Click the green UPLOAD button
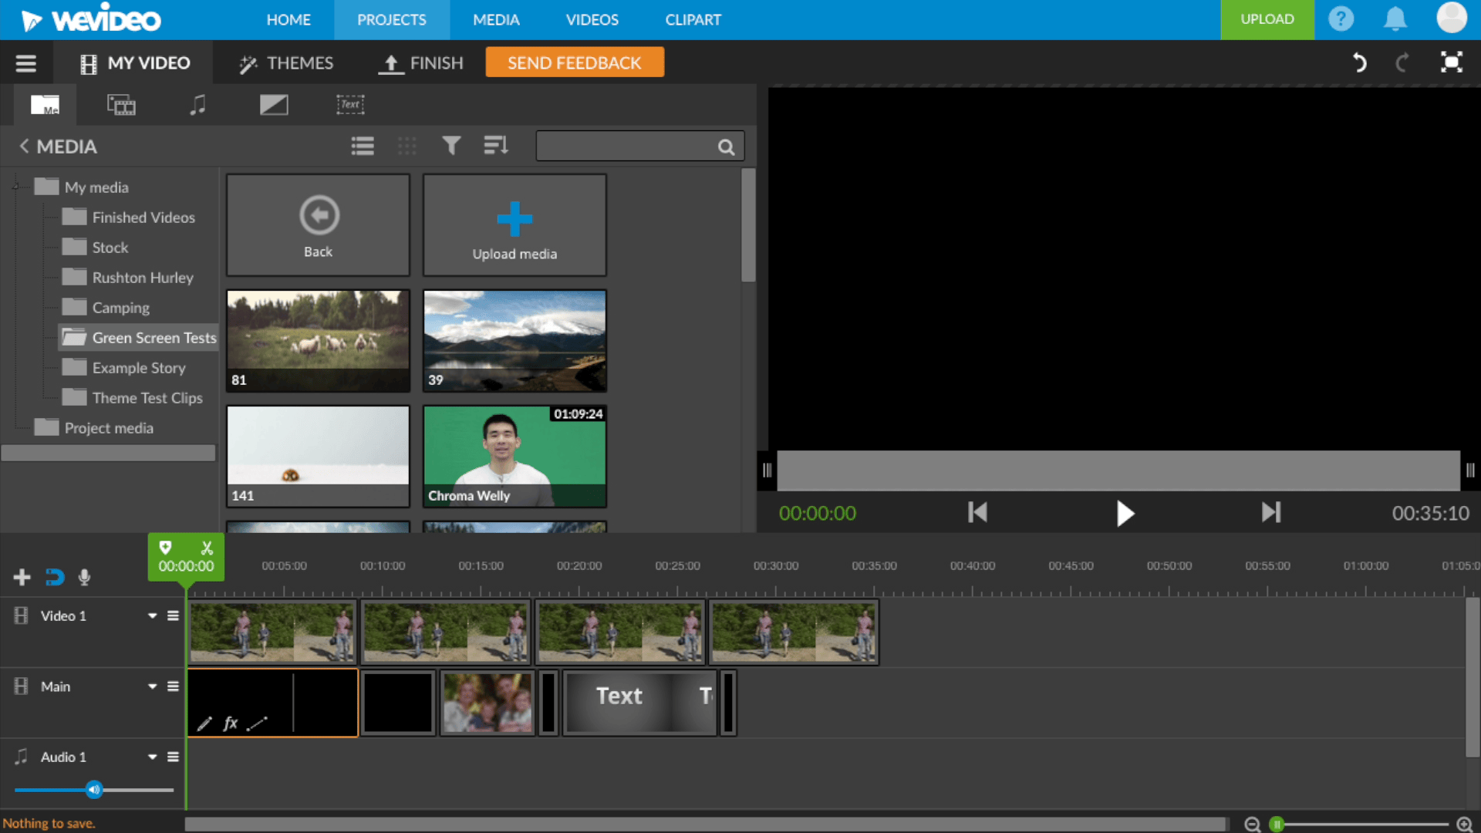This screenshot has height=833, width=1481. click(x=1267, y=19)
